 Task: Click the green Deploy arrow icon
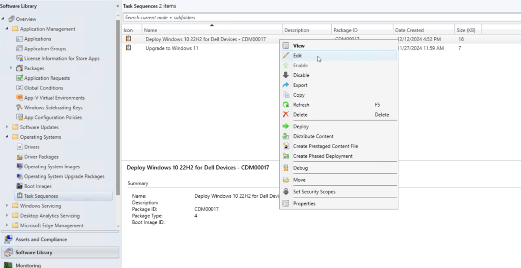[x=285, y=127]
